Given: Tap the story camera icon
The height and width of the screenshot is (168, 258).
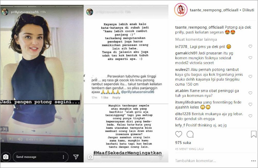Looking at the screenshot, I should coord(6,157).
